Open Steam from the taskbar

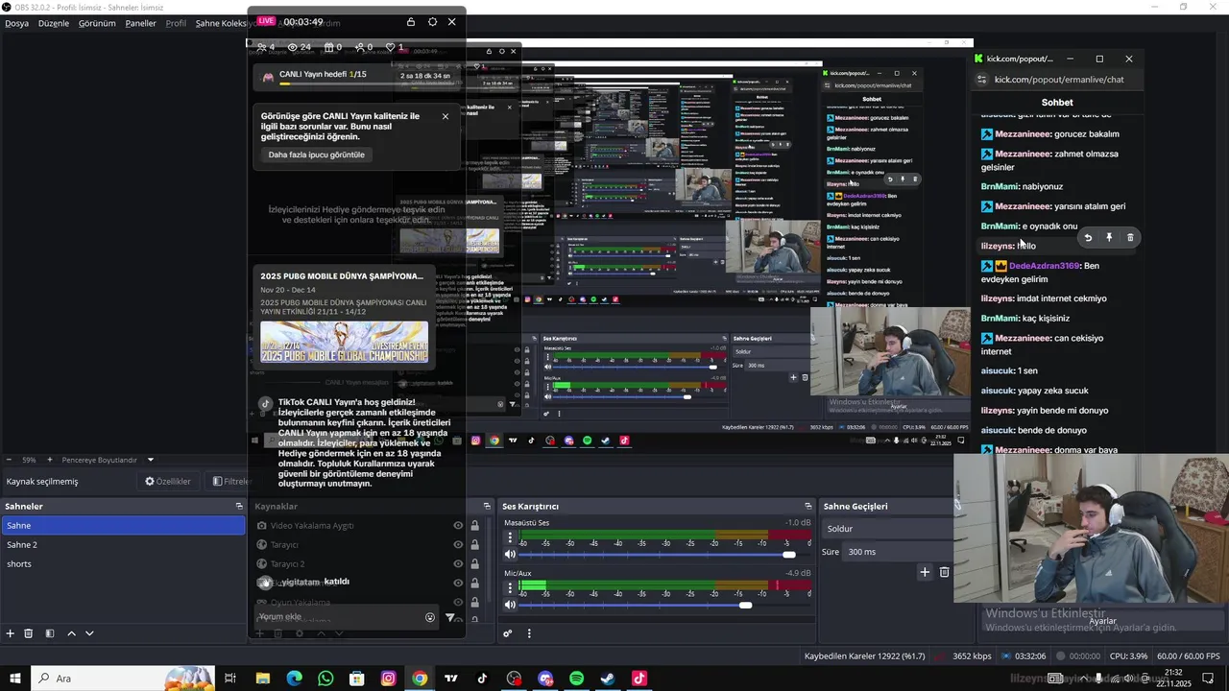coord(608,679)
